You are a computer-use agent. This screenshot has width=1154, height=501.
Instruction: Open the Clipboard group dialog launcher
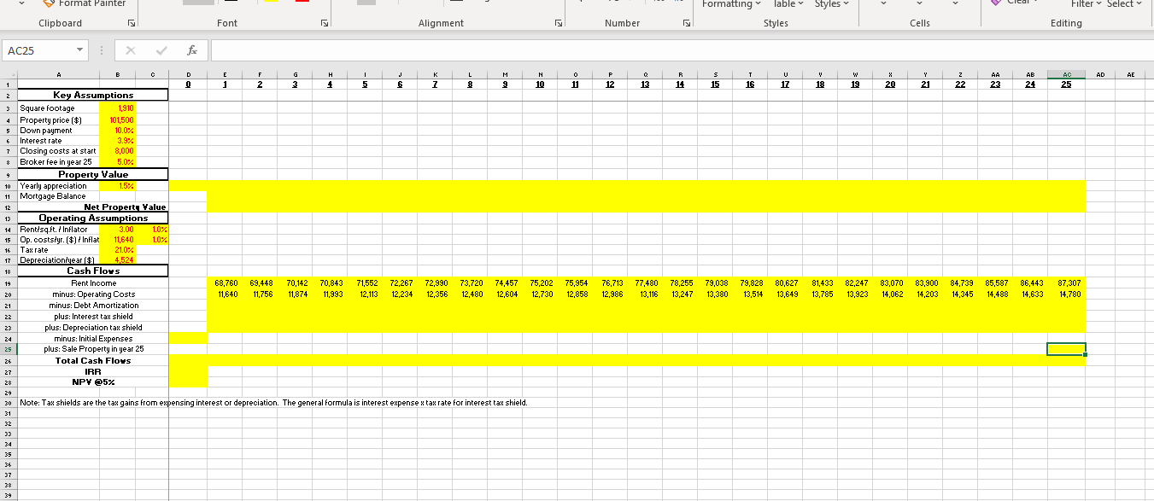coord(130,22)
